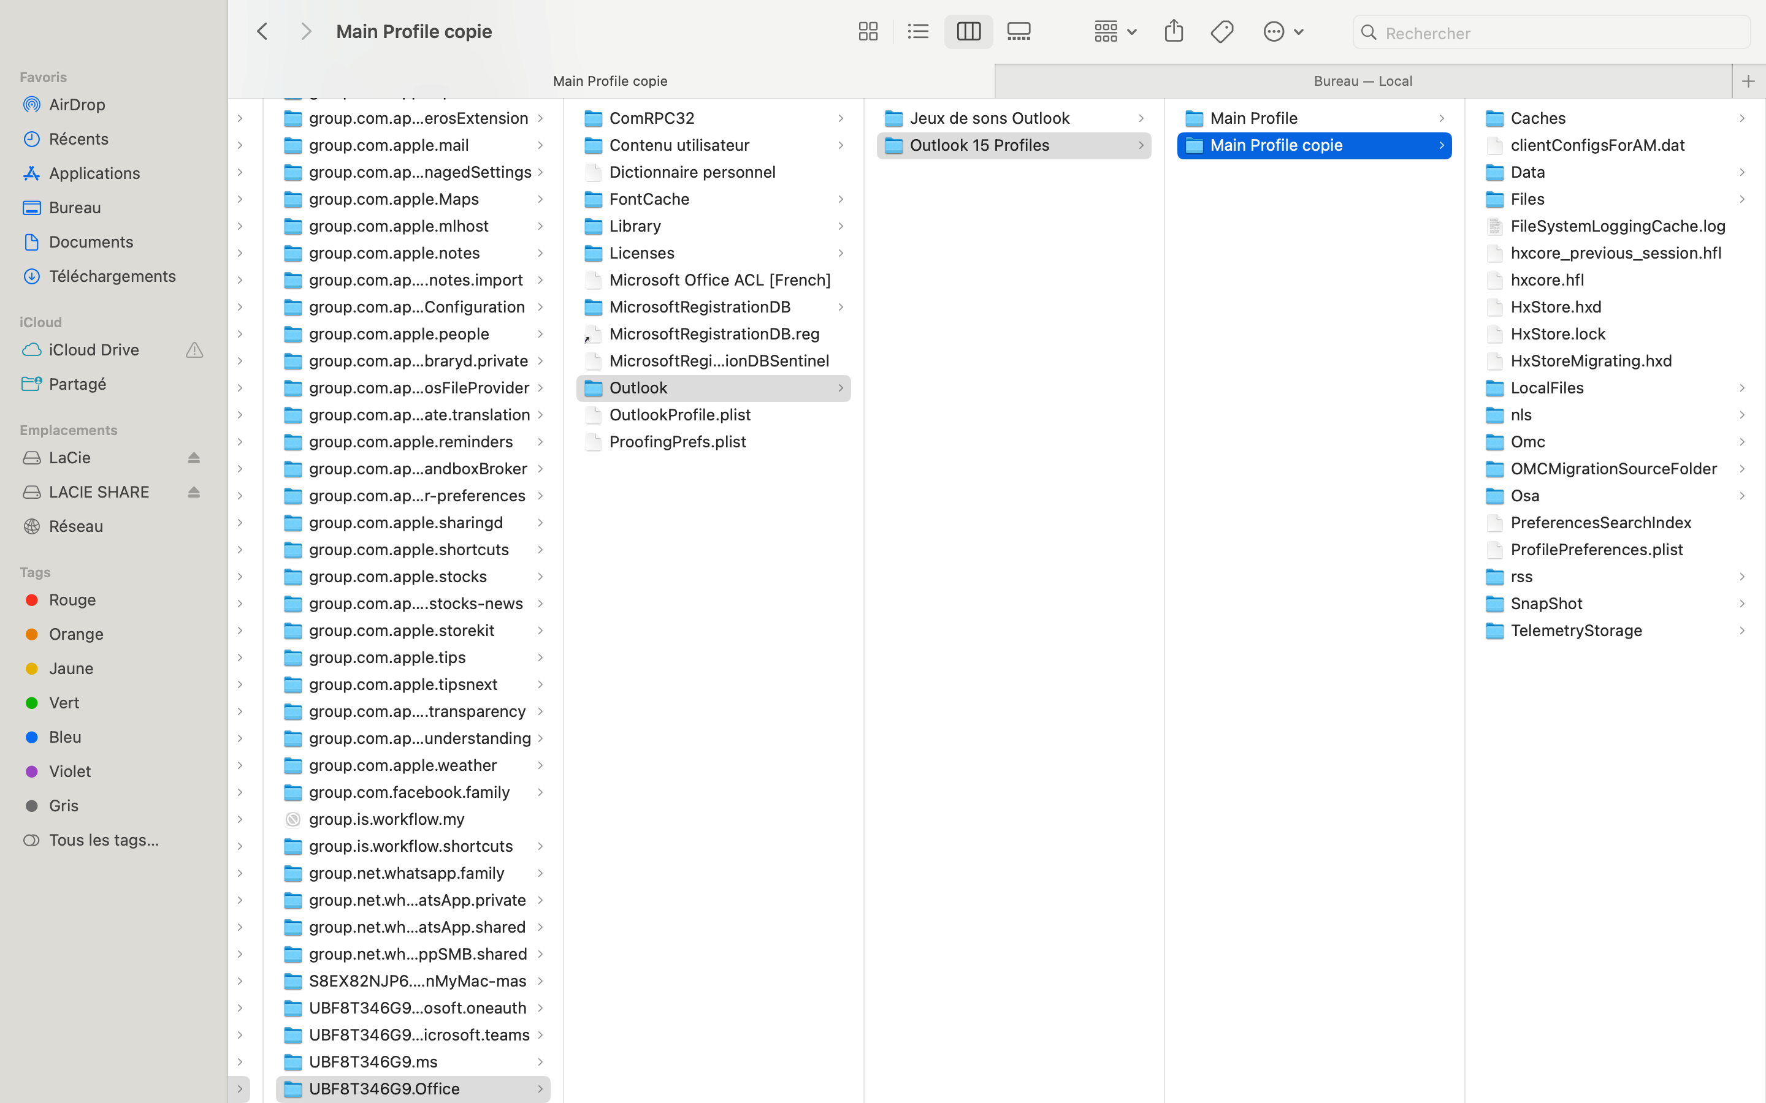Expand the Caches folder chevron
Screen dimensions: 1766x1103
point(1742,118)
